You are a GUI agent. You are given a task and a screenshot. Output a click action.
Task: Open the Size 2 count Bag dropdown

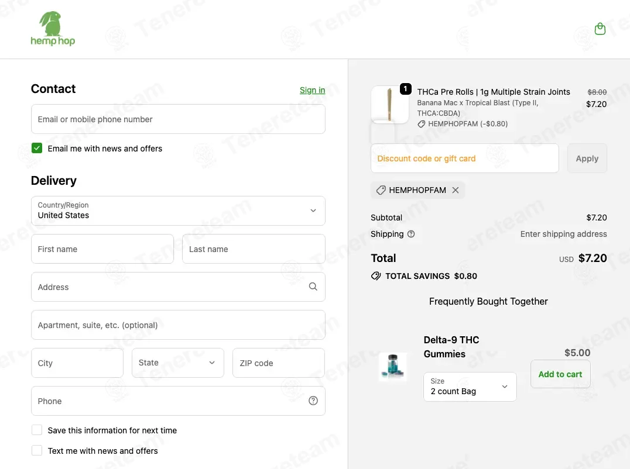(x=470, y=387)
